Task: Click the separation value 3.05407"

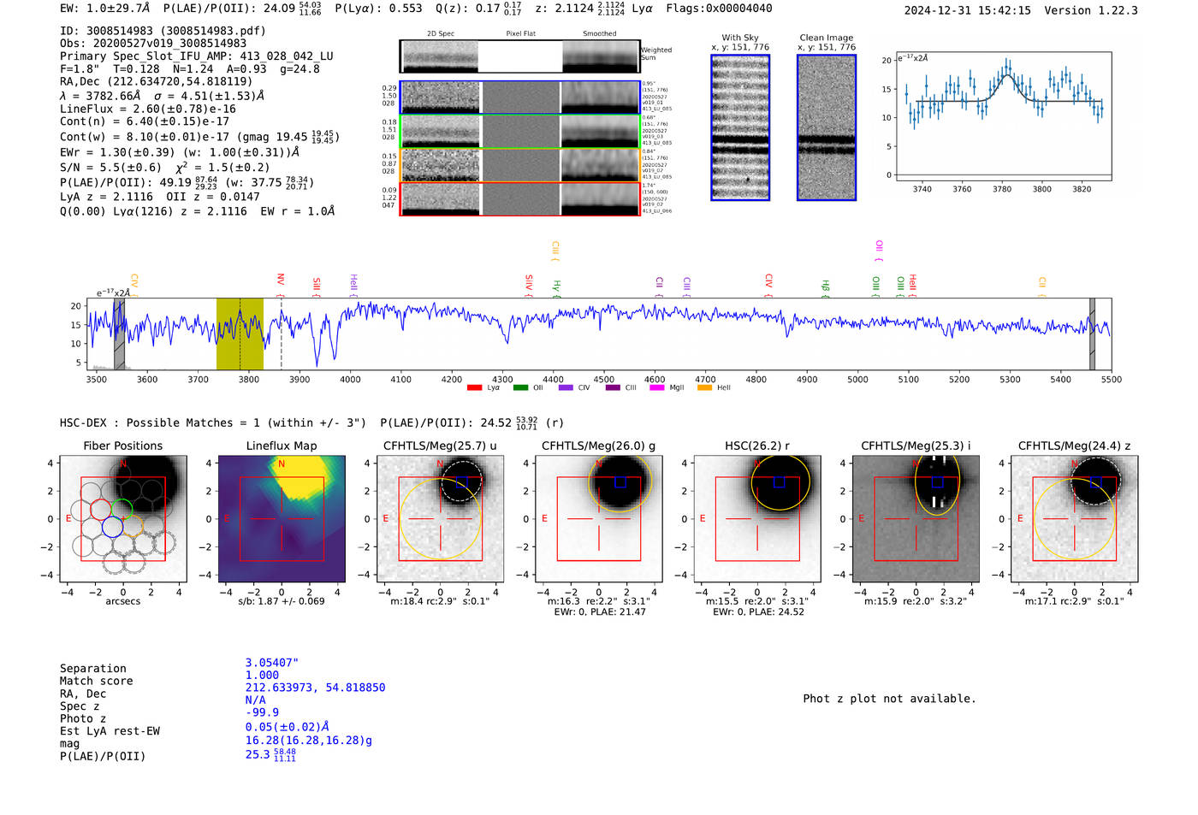Action: pyautogui.click(x=272, y=663)
